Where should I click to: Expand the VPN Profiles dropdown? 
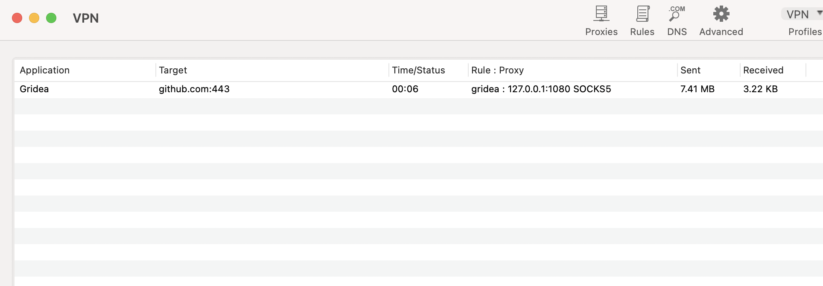pos(802,15)
